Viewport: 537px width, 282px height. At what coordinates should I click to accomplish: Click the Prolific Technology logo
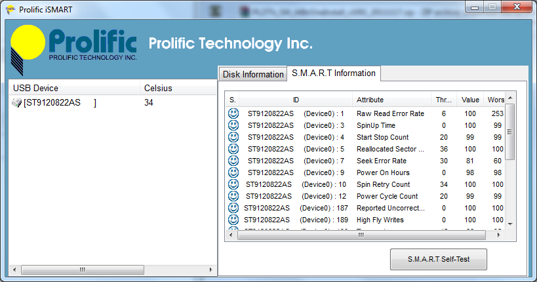(x=74, y=48)
